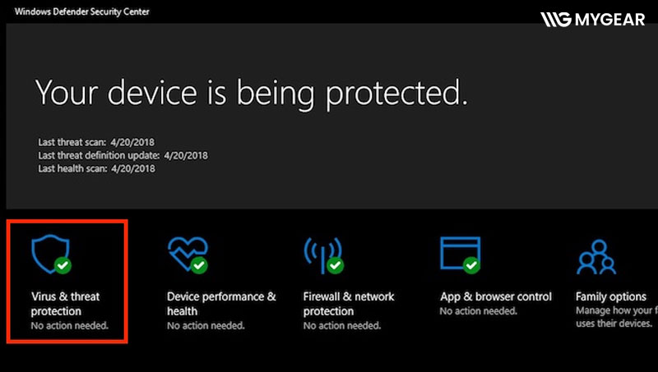The height and width of the screenshot is (372, 658).
Task: Click the green checkmark on the heart icon
Action: point(198,265)
